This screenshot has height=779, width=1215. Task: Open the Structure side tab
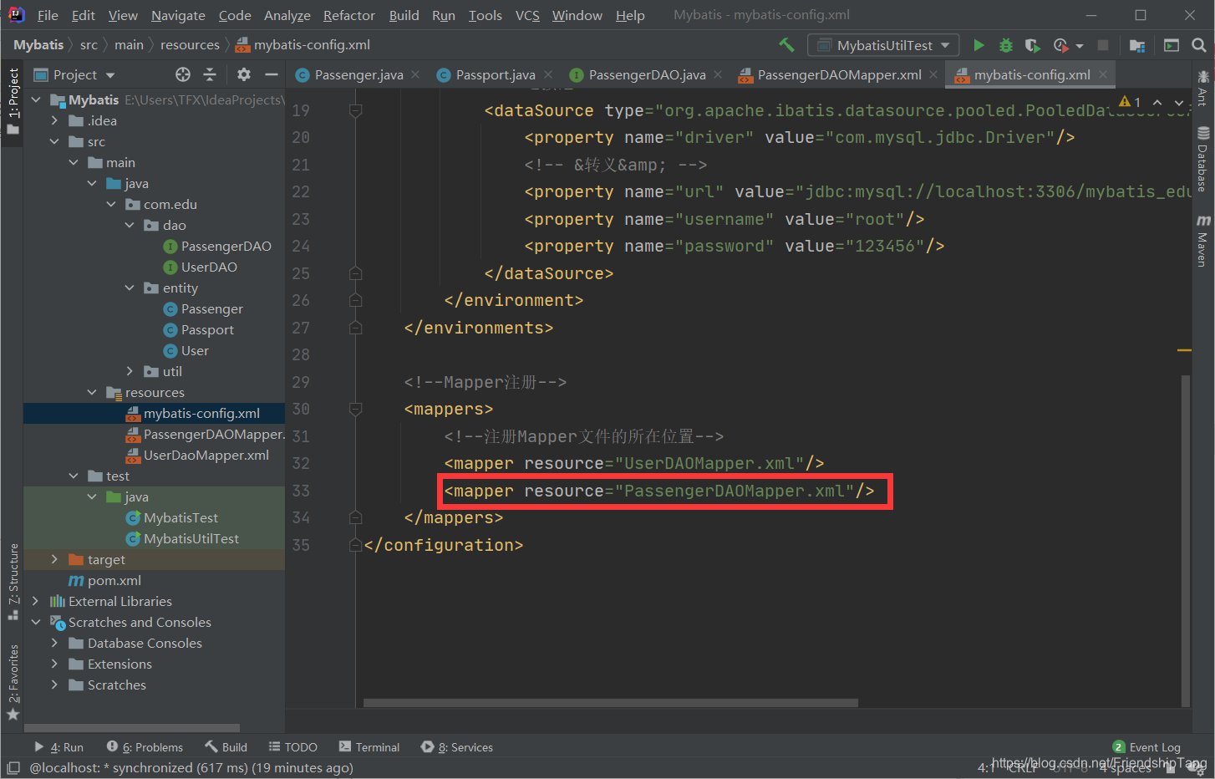click(13, 581)
